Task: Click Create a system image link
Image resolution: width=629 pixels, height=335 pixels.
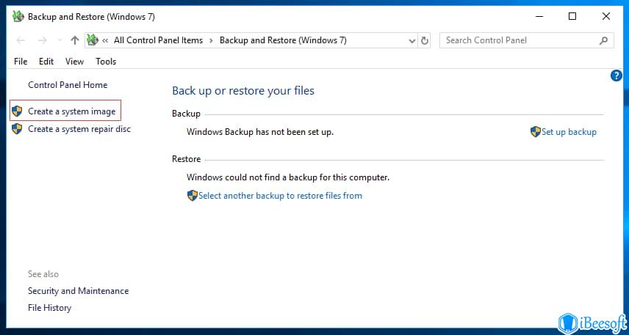Action: 72,111
